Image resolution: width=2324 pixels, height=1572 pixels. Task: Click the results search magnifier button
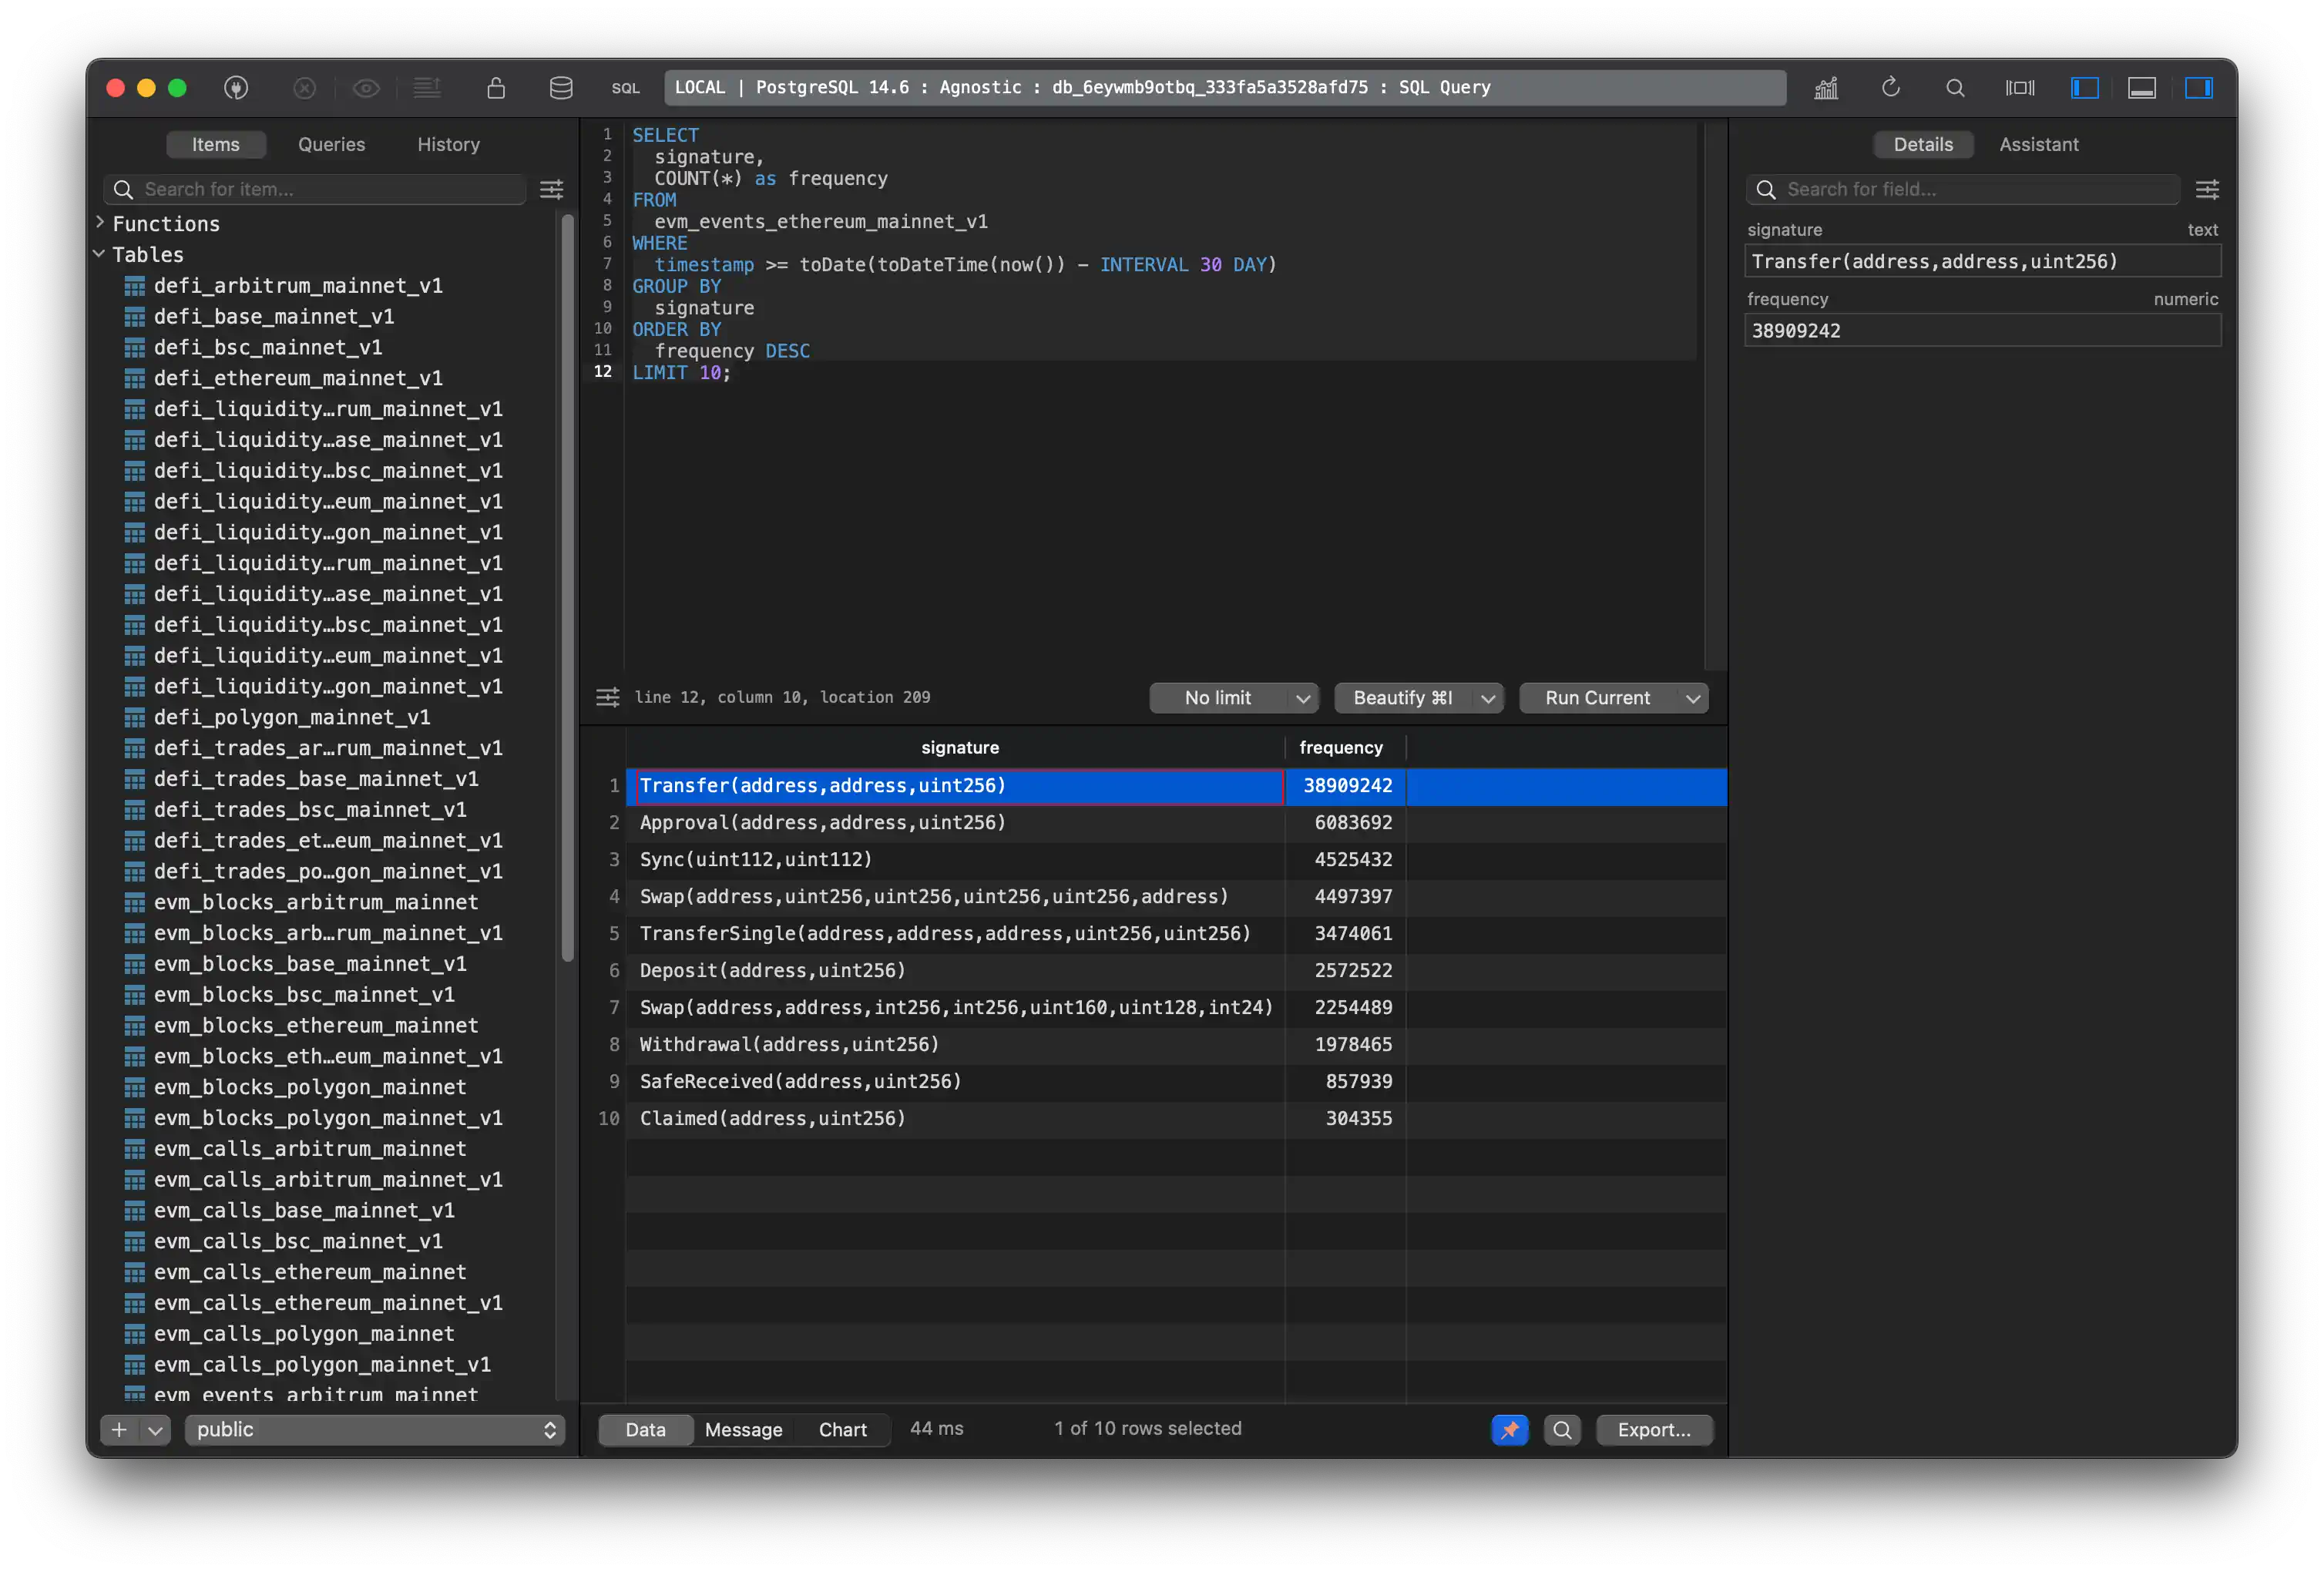(1562, 1429)
